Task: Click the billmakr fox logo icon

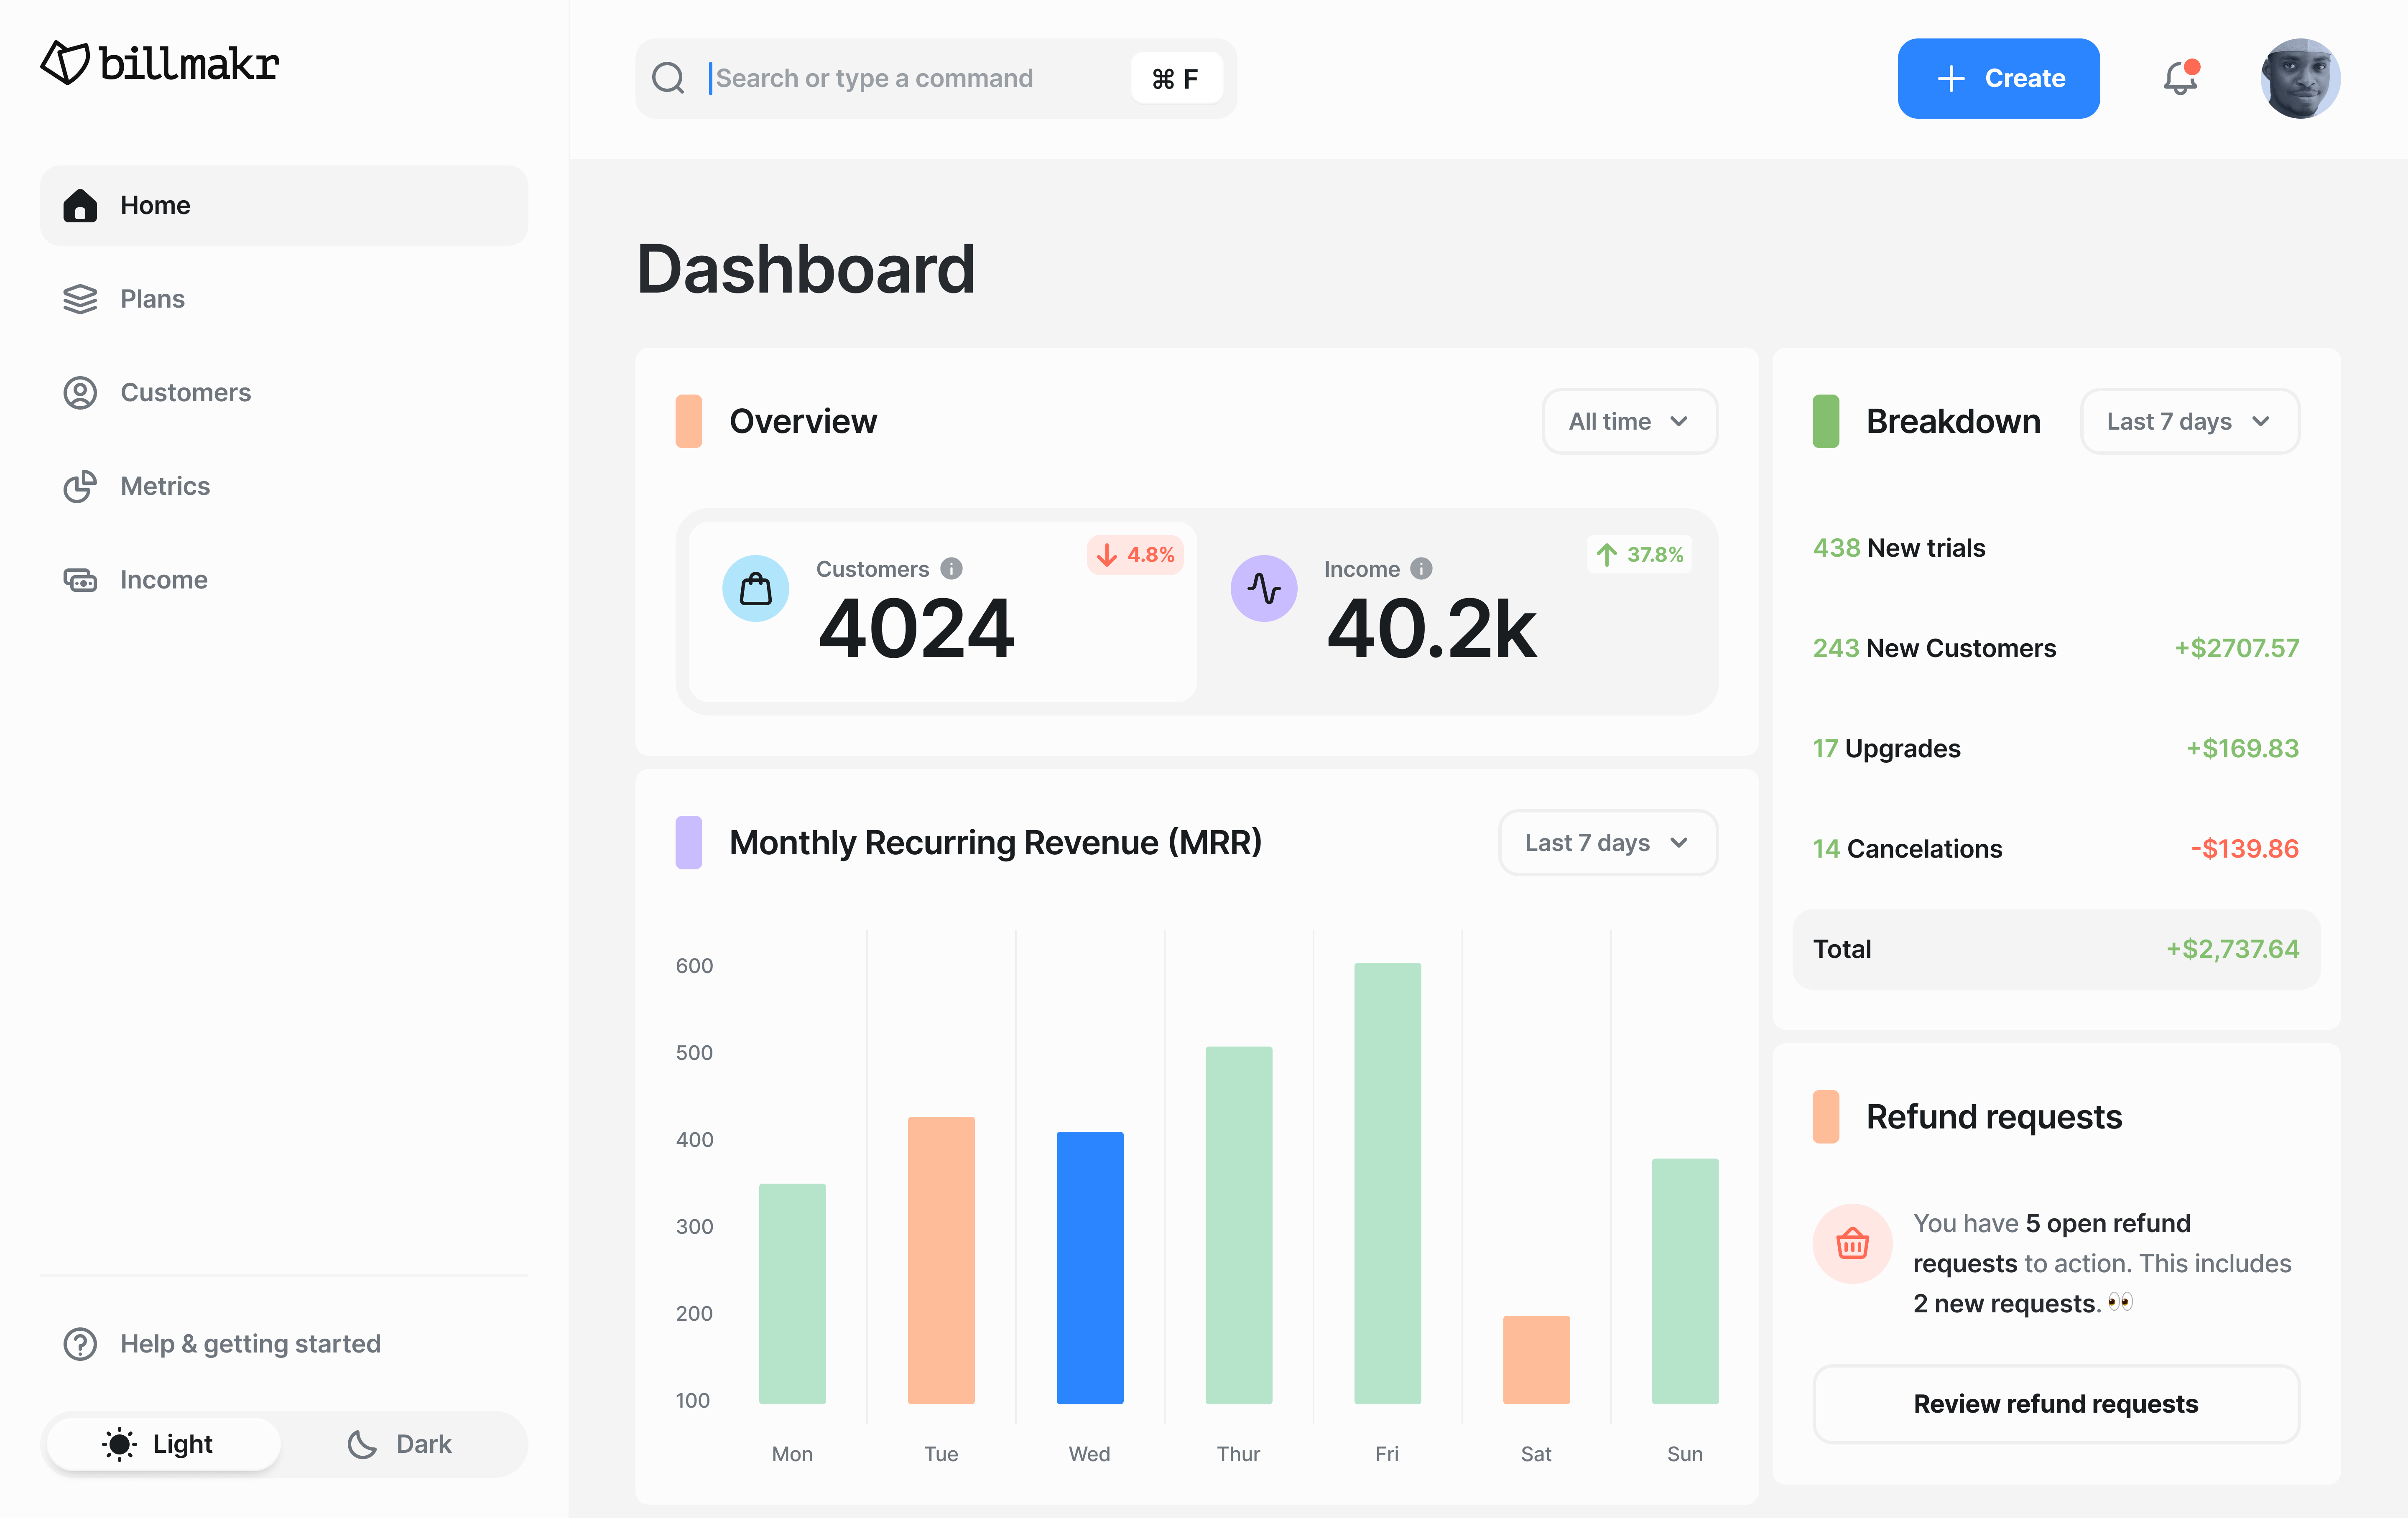Action: point(65,63)
